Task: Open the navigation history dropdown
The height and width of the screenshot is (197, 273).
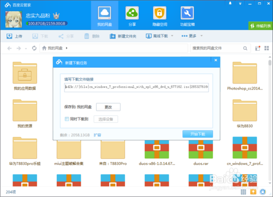Action: pos(26,49)
